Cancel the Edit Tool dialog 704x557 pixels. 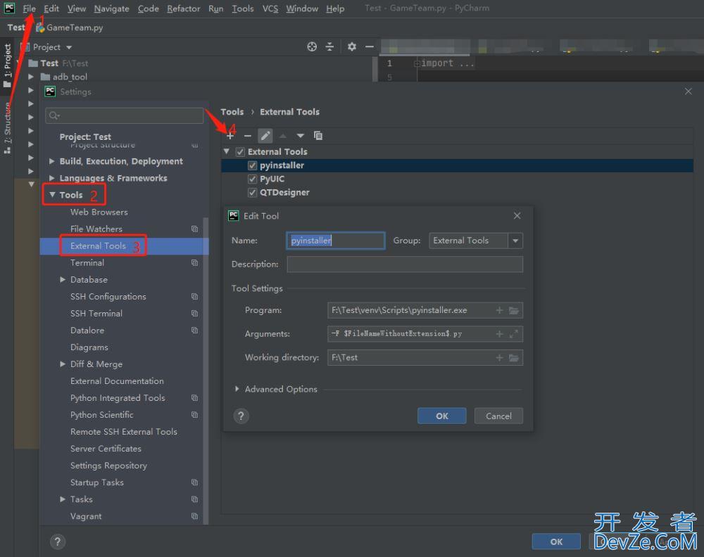[x=498, y=416]
